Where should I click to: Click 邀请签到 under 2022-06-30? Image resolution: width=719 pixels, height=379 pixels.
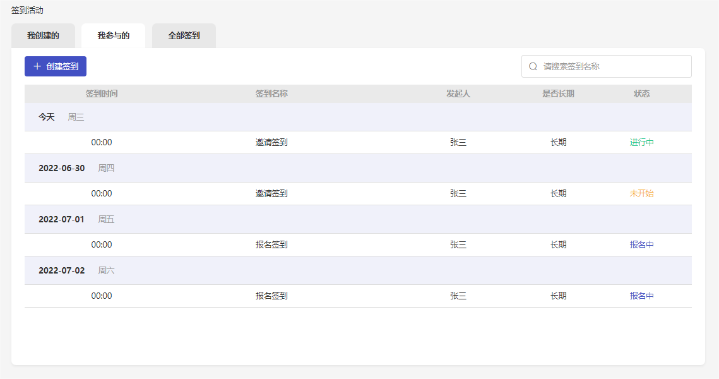271,194
